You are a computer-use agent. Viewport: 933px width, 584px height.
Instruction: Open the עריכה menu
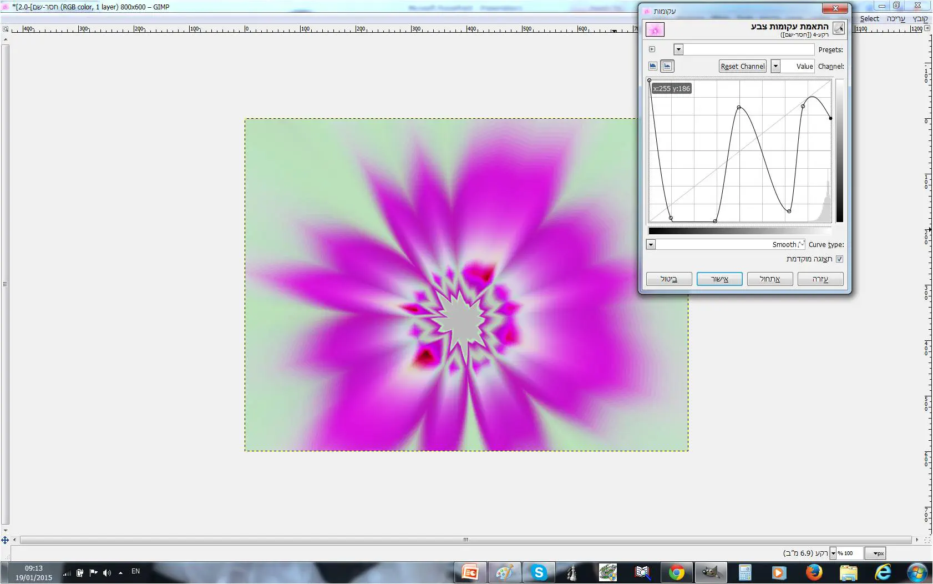coord(895,19)
